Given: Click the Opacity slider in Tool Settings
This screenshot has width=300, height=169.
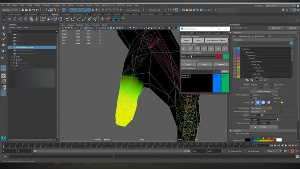Looking at the screenshot, I should (x=270, y=115).
